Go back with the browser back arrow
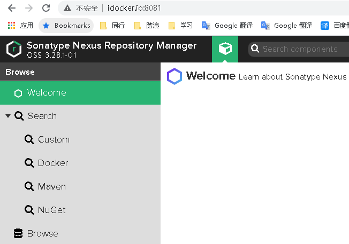349x244 pixels. [12, 8]
